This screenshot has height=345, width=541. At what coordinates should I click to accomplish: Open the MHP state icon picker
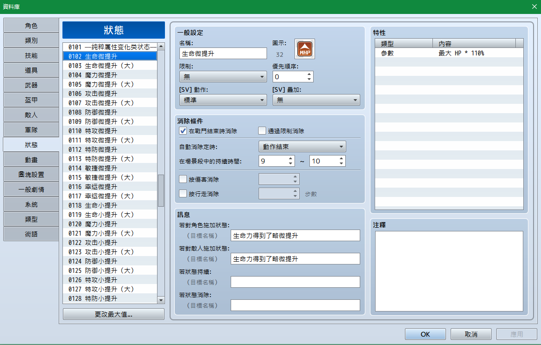point(305,49)
